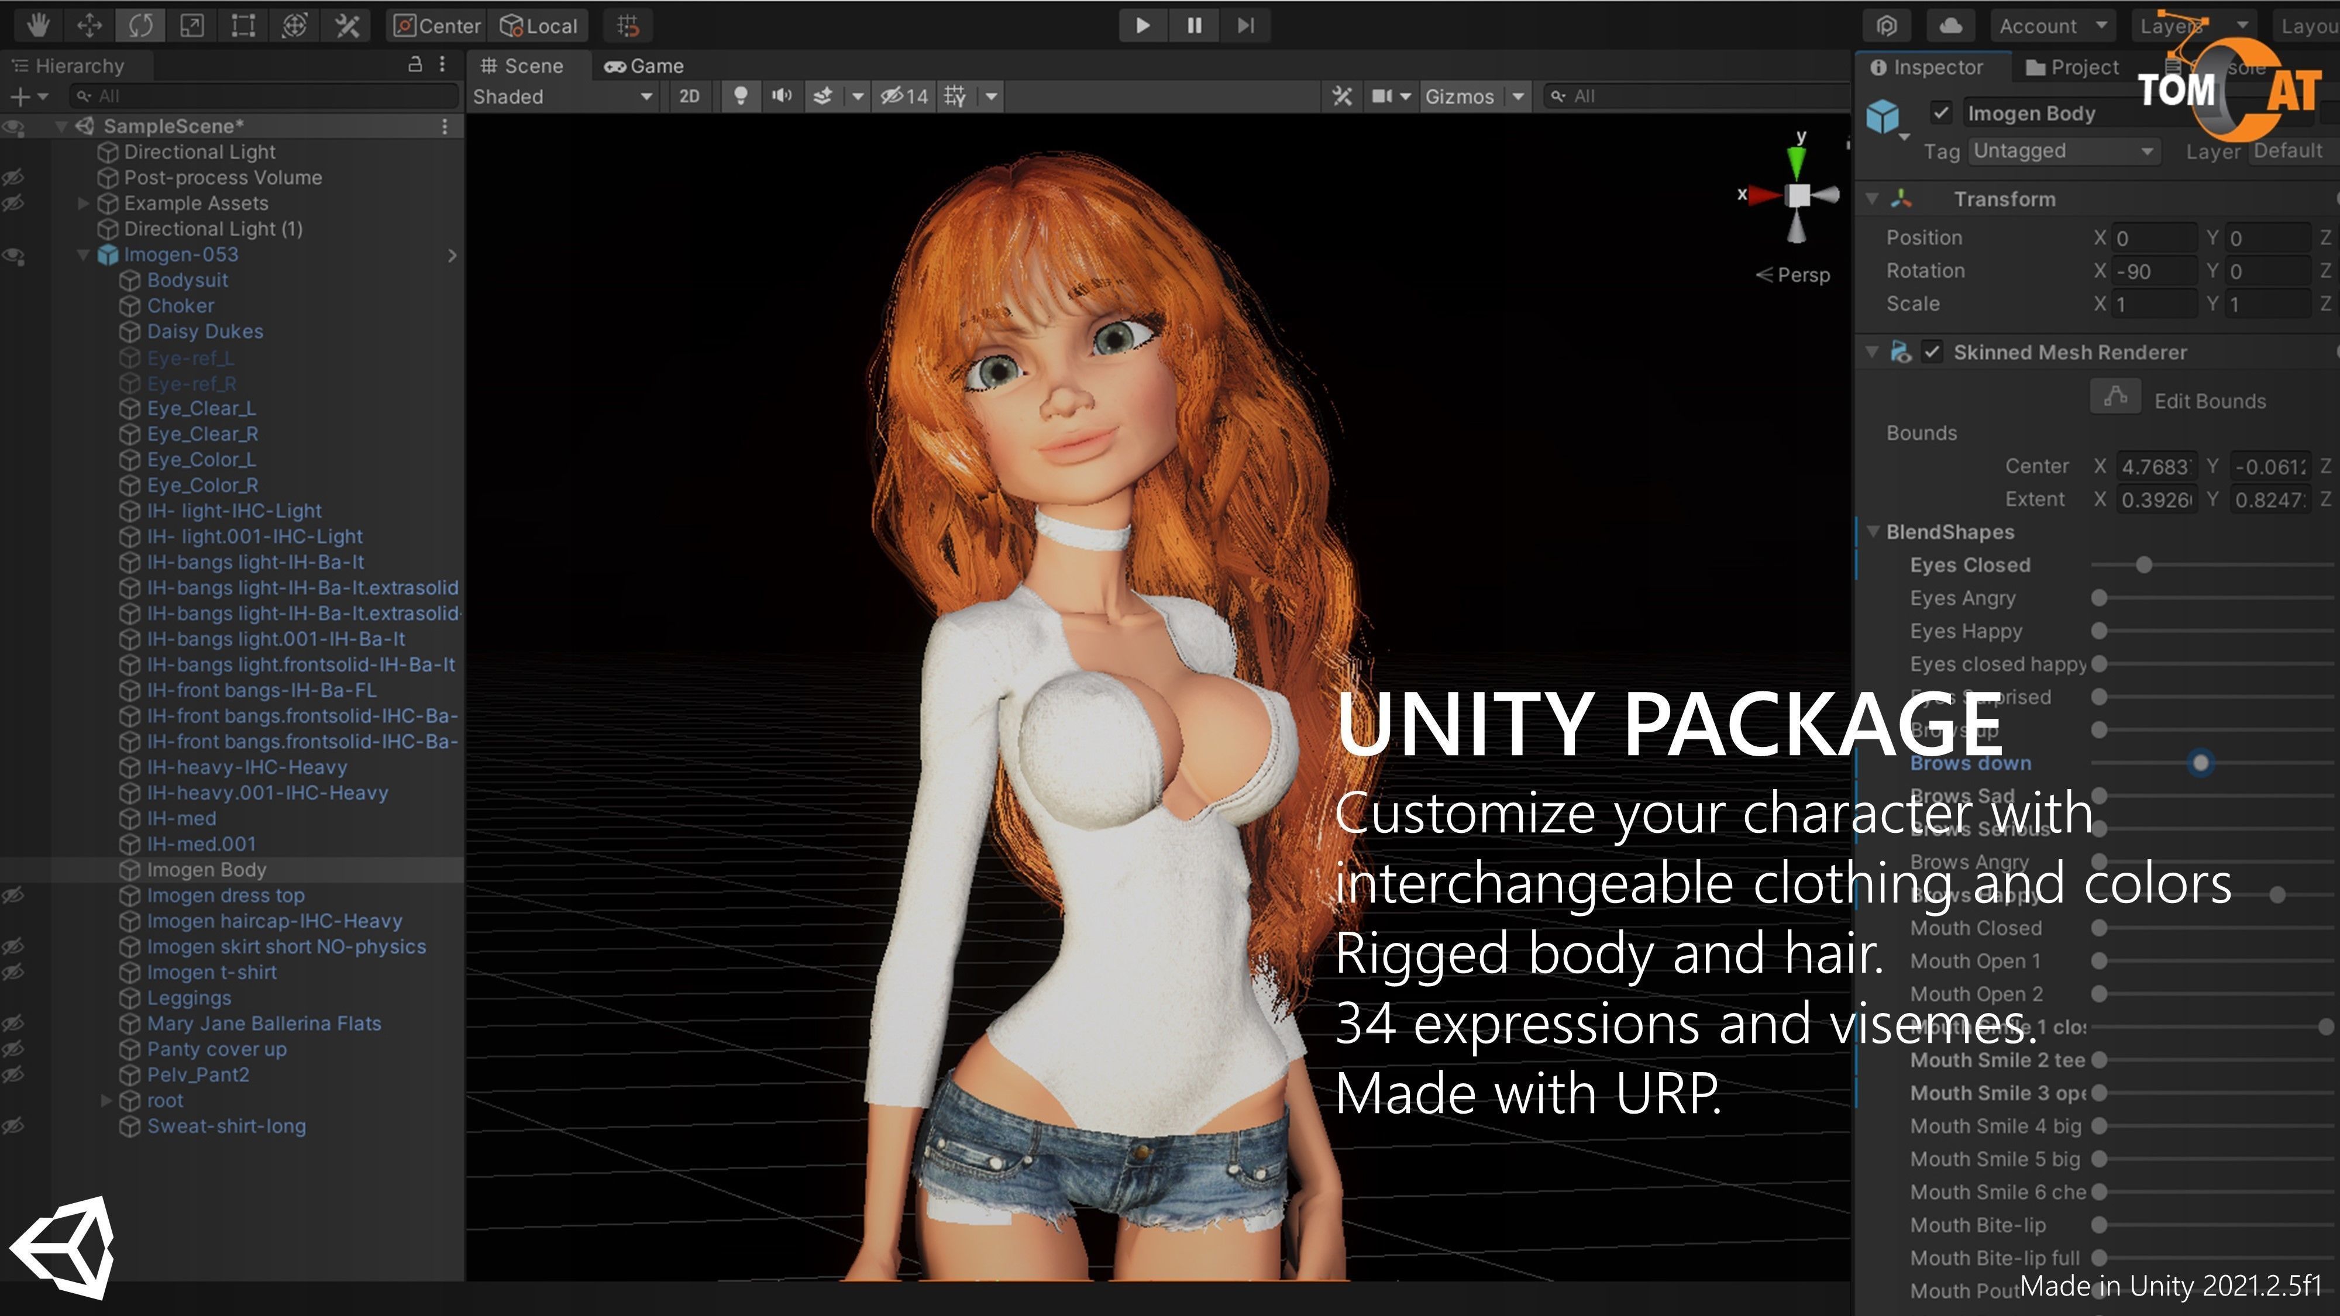The height and width of the screenshot is (1316, 2340).
Task: Toggle scene audio speaker icon
Action: pyautogui.click(x=781, y=97)
